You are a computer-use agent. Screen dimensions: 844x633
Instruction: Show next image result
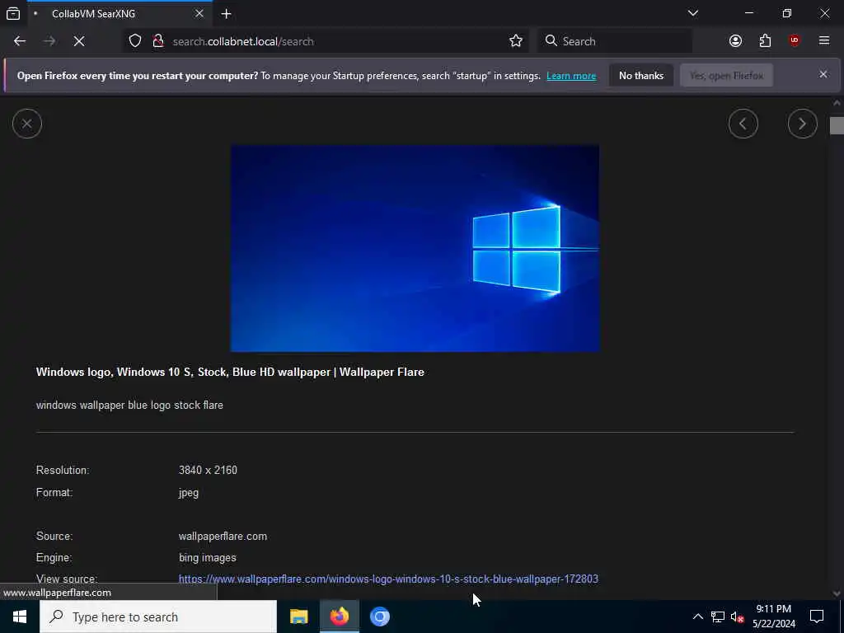tap(802, 124)
